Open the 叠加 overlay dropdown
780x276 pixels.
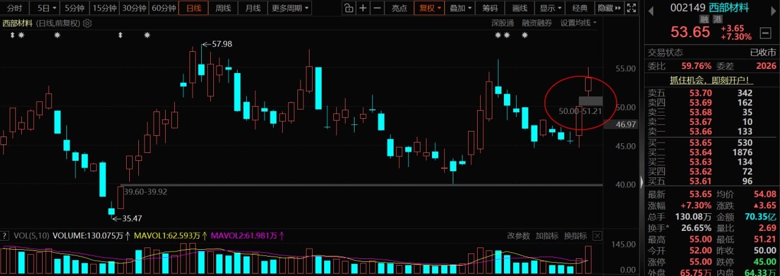point(460,8)
